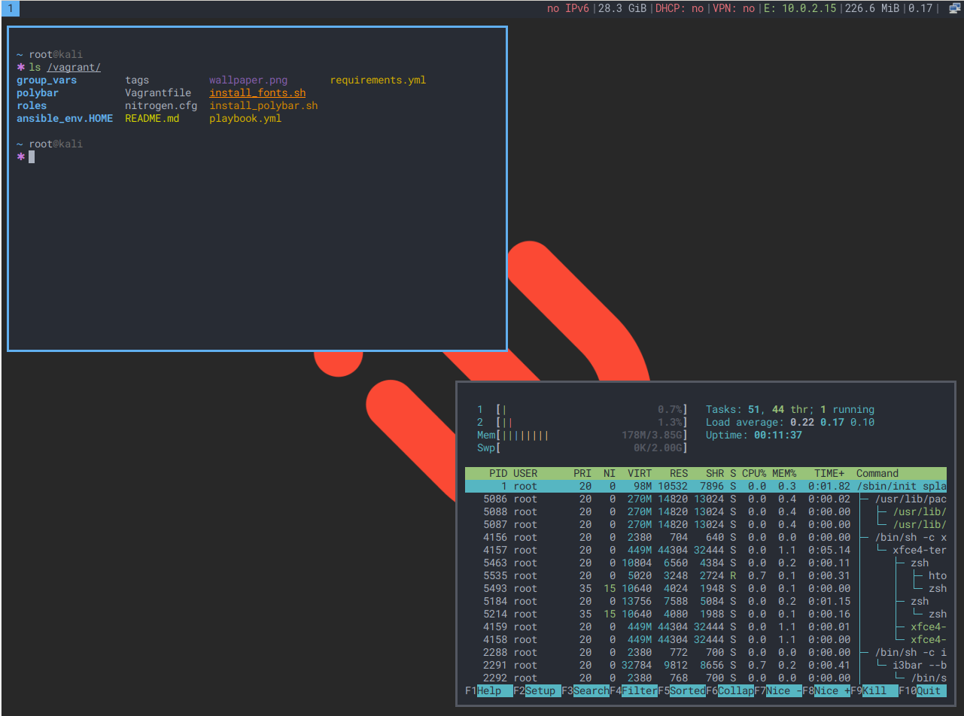Click the '28.3 GiB' disk status entry
Viewport: 964px width, 716px height.
622,9
